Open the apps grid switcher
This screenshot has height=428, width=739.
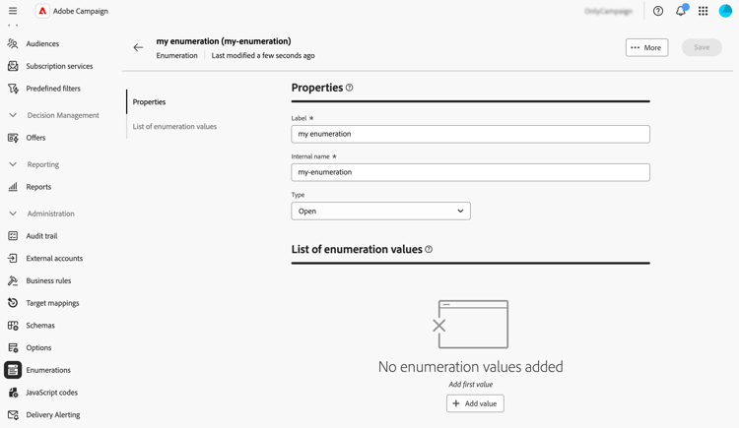(x=704, y=11)
